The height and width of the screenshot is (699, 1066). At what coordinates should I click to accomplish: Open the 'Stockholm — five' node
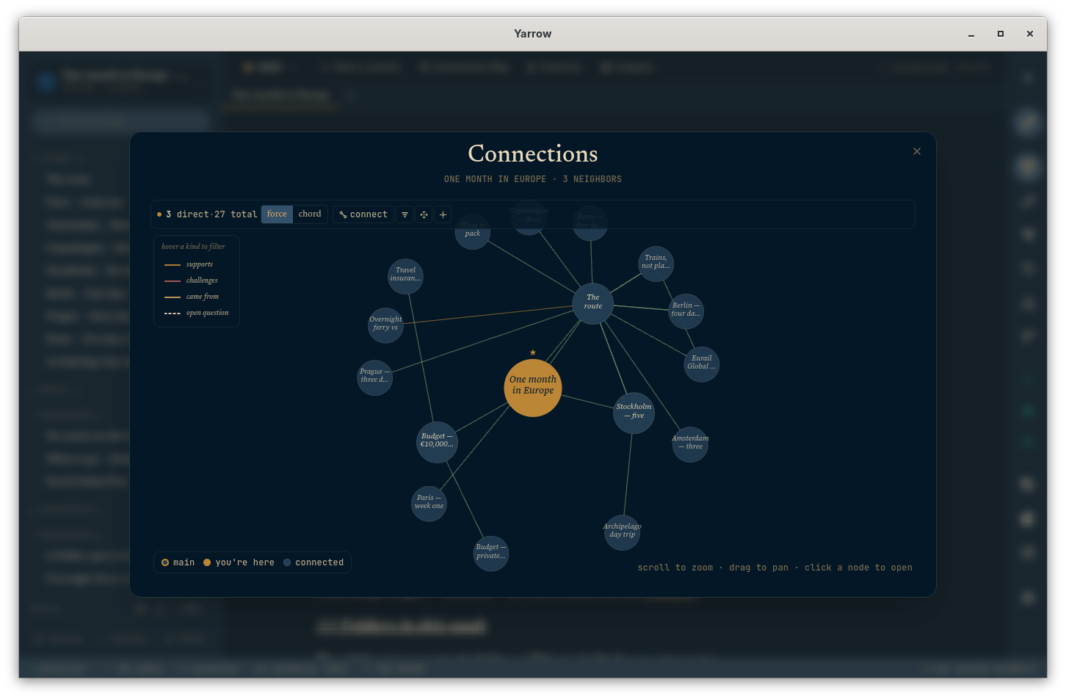[x=634, y=413]
